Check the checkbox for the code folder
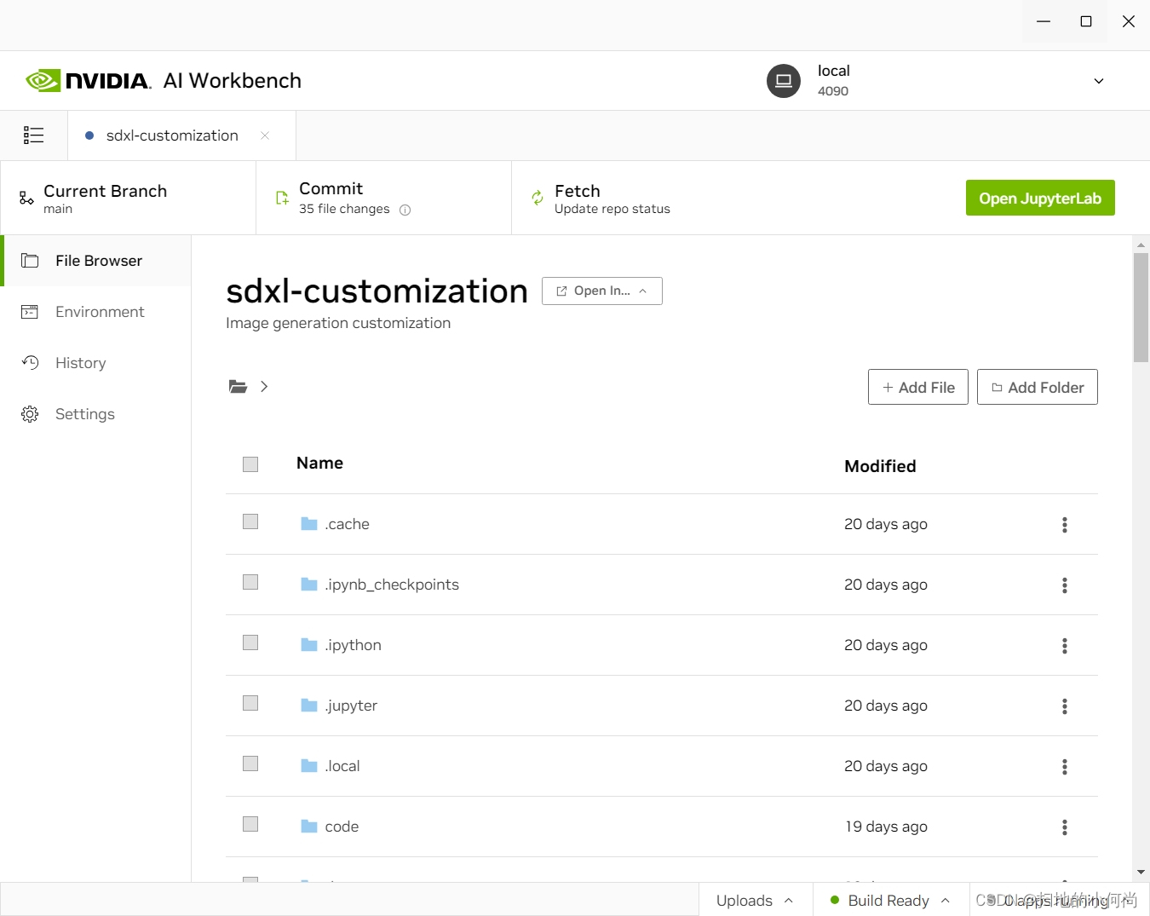Screen dimensions: 1150x916 250,824
